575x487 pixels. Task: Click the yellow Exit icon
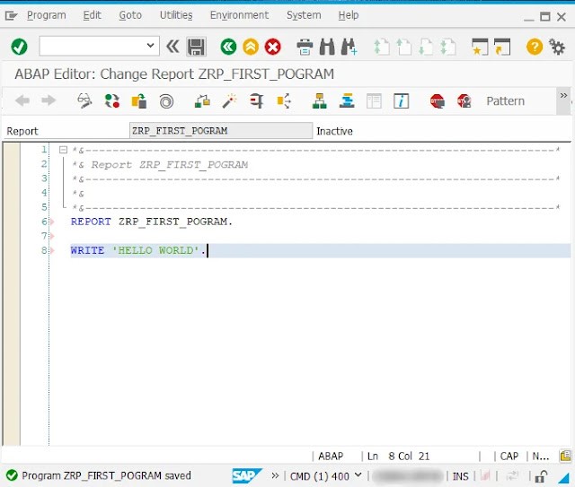[251, 47]
